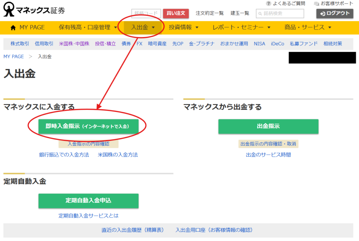
Task: Open the NISA section link
Action: 259,44
